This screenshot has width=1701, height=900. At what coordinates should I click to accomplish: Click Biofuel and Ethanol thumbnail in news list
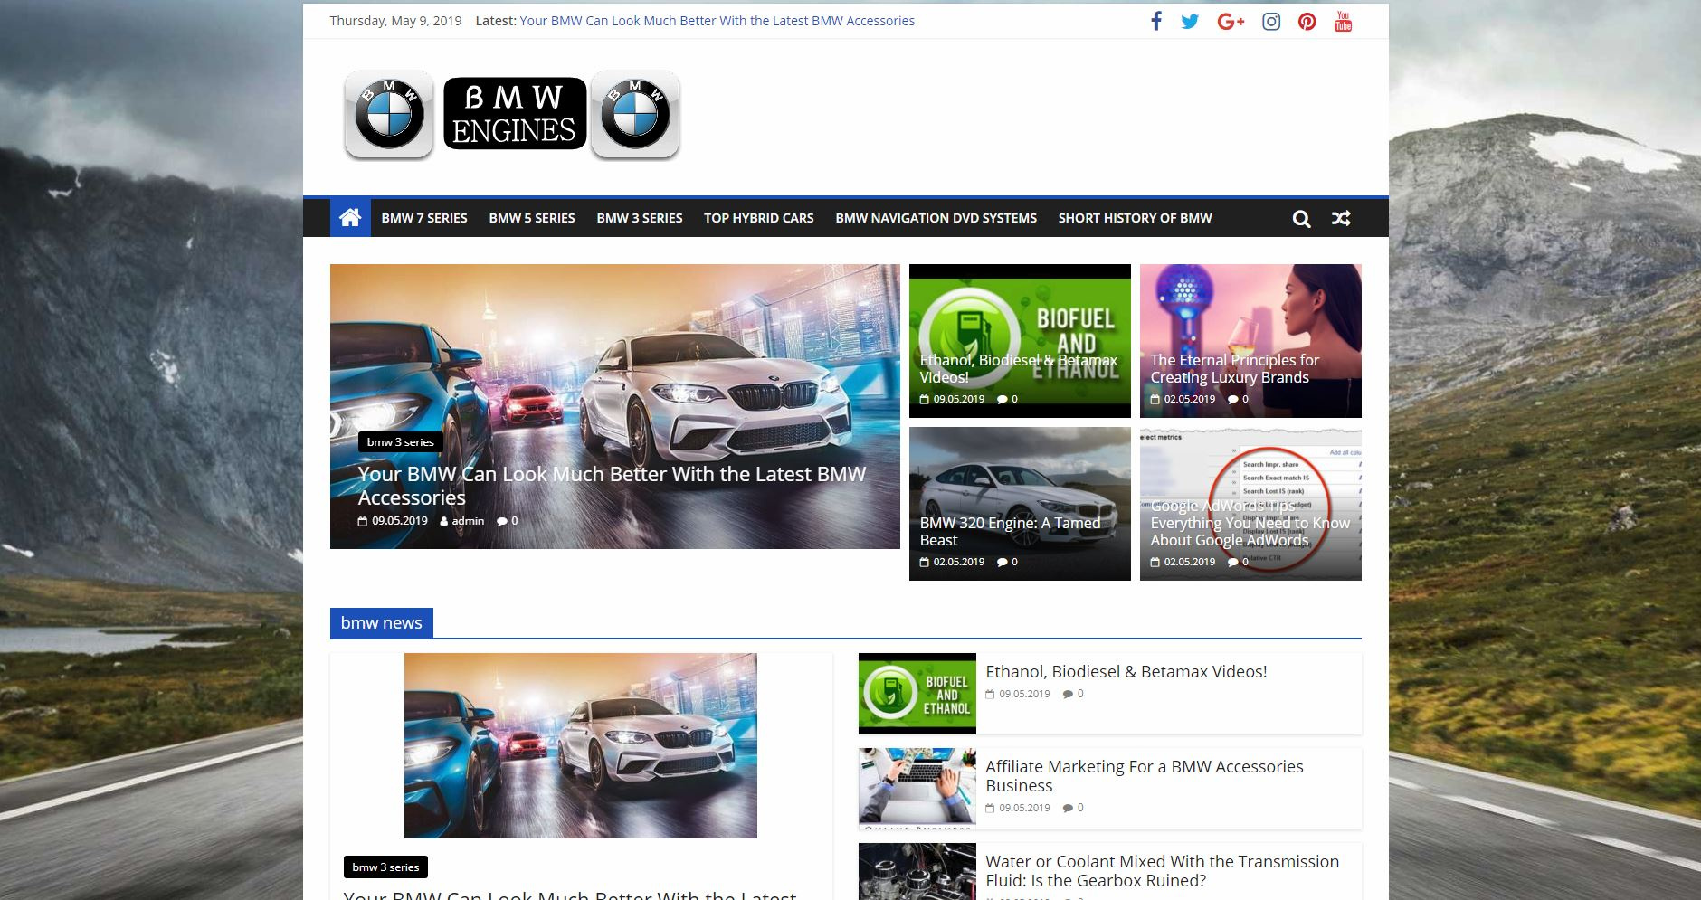[917, 694]
